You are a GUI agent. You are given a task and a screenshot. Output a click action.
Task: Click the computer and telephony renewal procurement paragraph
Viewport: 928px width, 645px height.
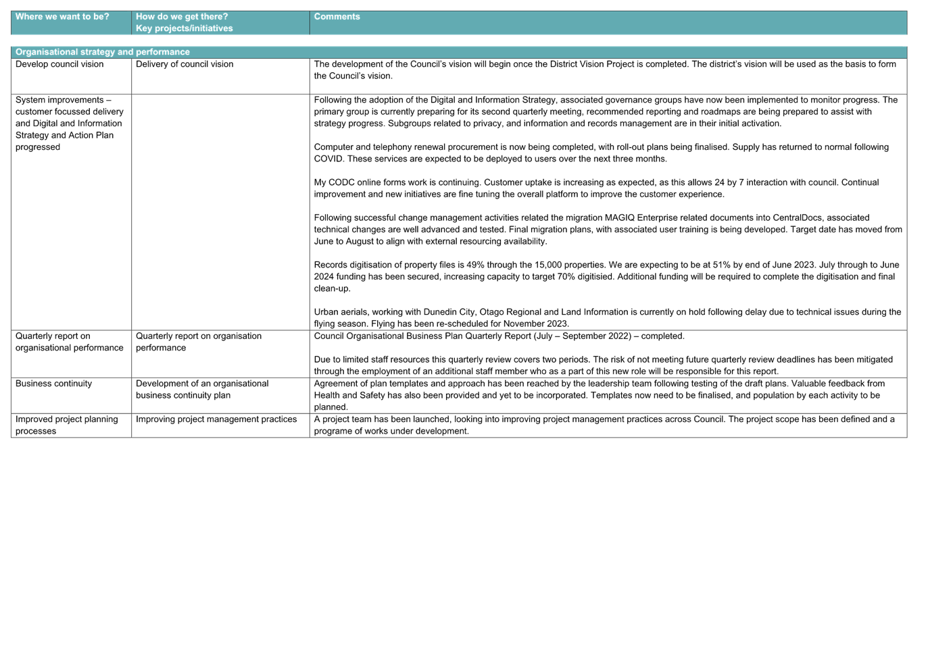[x=602, y=153]
